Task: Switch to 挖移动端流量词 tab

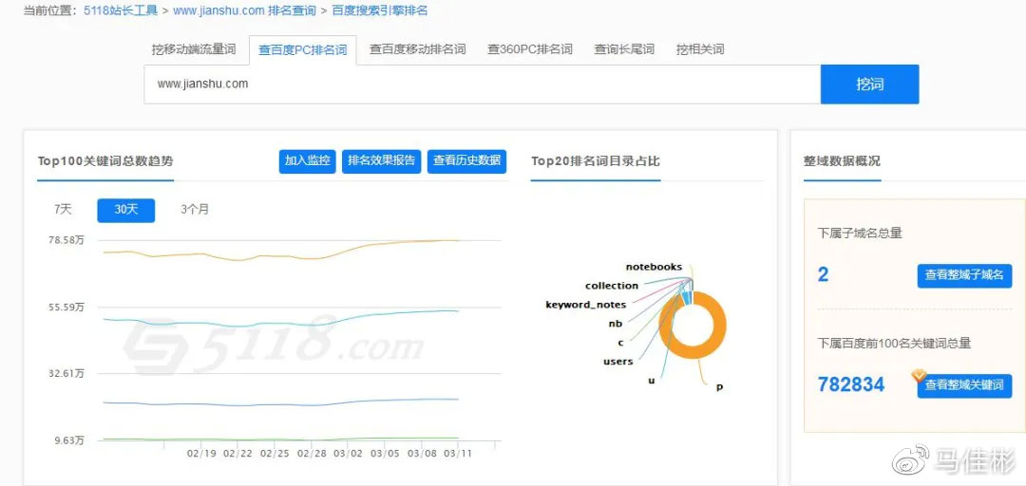Action: point(194,49)
